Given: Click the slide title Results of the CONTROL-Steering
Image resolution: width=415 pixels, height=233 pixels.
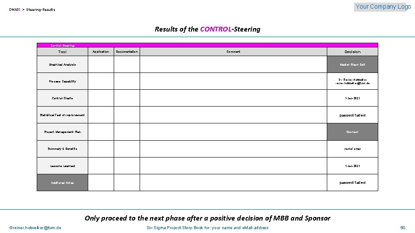Looking at the screenshot, I should [x=207, y=29].
